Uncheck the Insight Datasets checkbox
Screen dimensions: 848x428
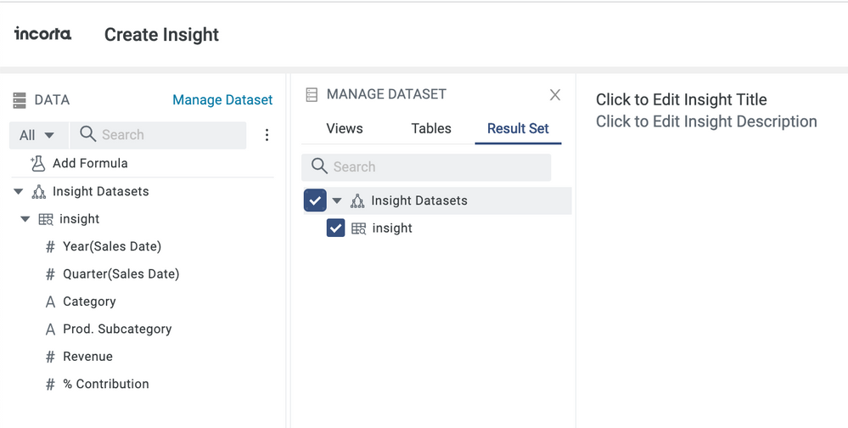coord(315,200)
